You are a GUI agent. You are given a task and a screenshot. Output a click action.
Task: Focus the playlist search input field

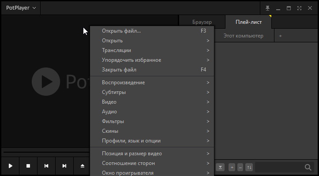pos(280,168)
